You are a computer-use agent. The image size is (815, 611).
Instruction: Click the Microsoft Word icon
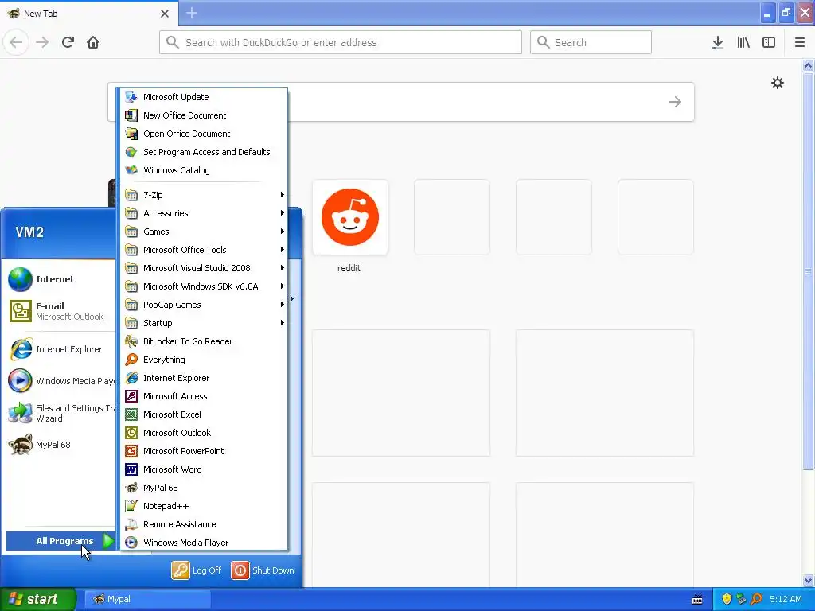click(x=131, y=469)
